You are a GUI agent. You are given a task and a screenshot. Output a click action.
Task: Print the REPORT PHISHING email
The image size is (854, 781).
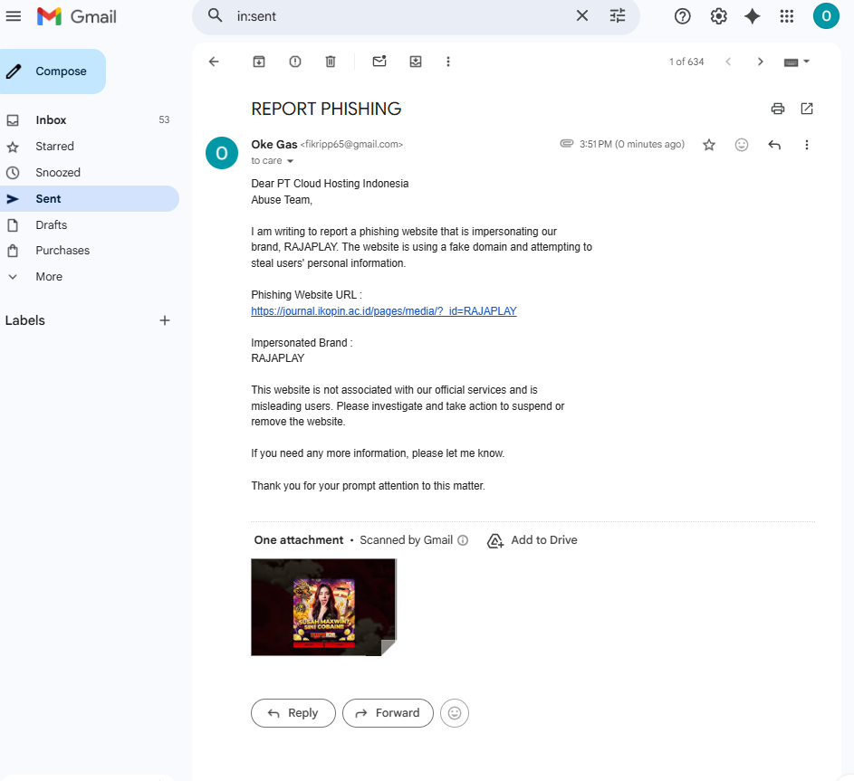point(778,109)
